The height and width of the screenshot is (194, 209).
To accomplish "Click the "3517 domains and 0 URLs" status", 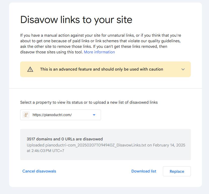I will 65,139.
